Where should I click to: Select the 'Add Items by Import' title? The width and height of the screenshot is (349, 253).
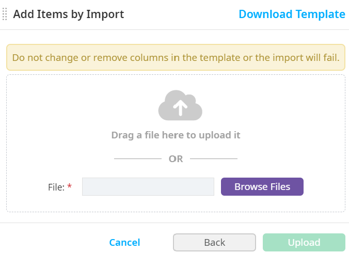tap(69, 14)
